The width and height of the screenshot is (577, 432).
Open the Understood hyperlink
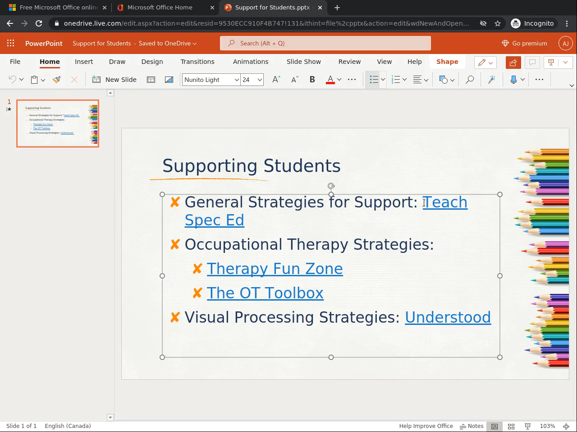point(448,317)
